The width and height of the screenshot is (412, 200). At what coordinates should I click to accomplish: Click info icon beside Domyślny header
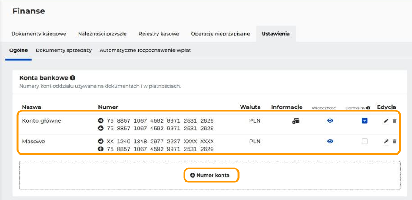[x=368, y=107]
